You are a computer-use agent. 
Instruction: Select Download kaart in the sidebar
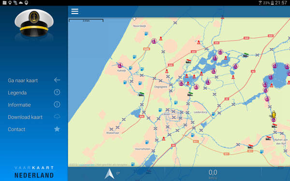pos(25,117)
